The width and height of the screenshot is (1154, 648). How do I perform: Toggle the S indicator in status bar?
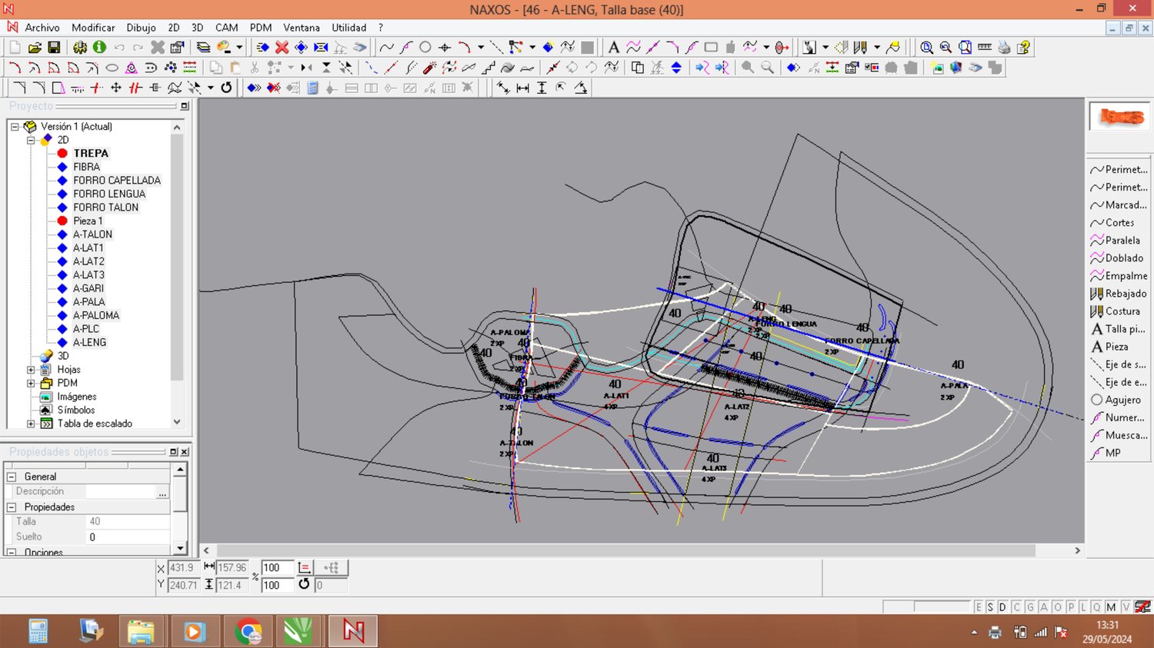pos(990,607)
